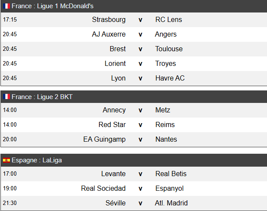
Task: Open the EA Guingamp team name
Action: [x=104, y=140]
